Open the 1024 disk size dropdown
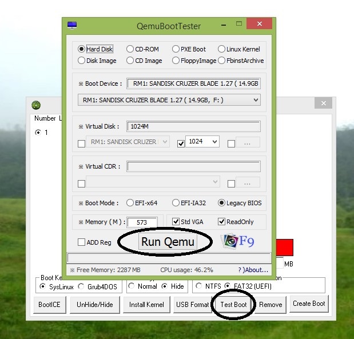 [x=202, y=142]
